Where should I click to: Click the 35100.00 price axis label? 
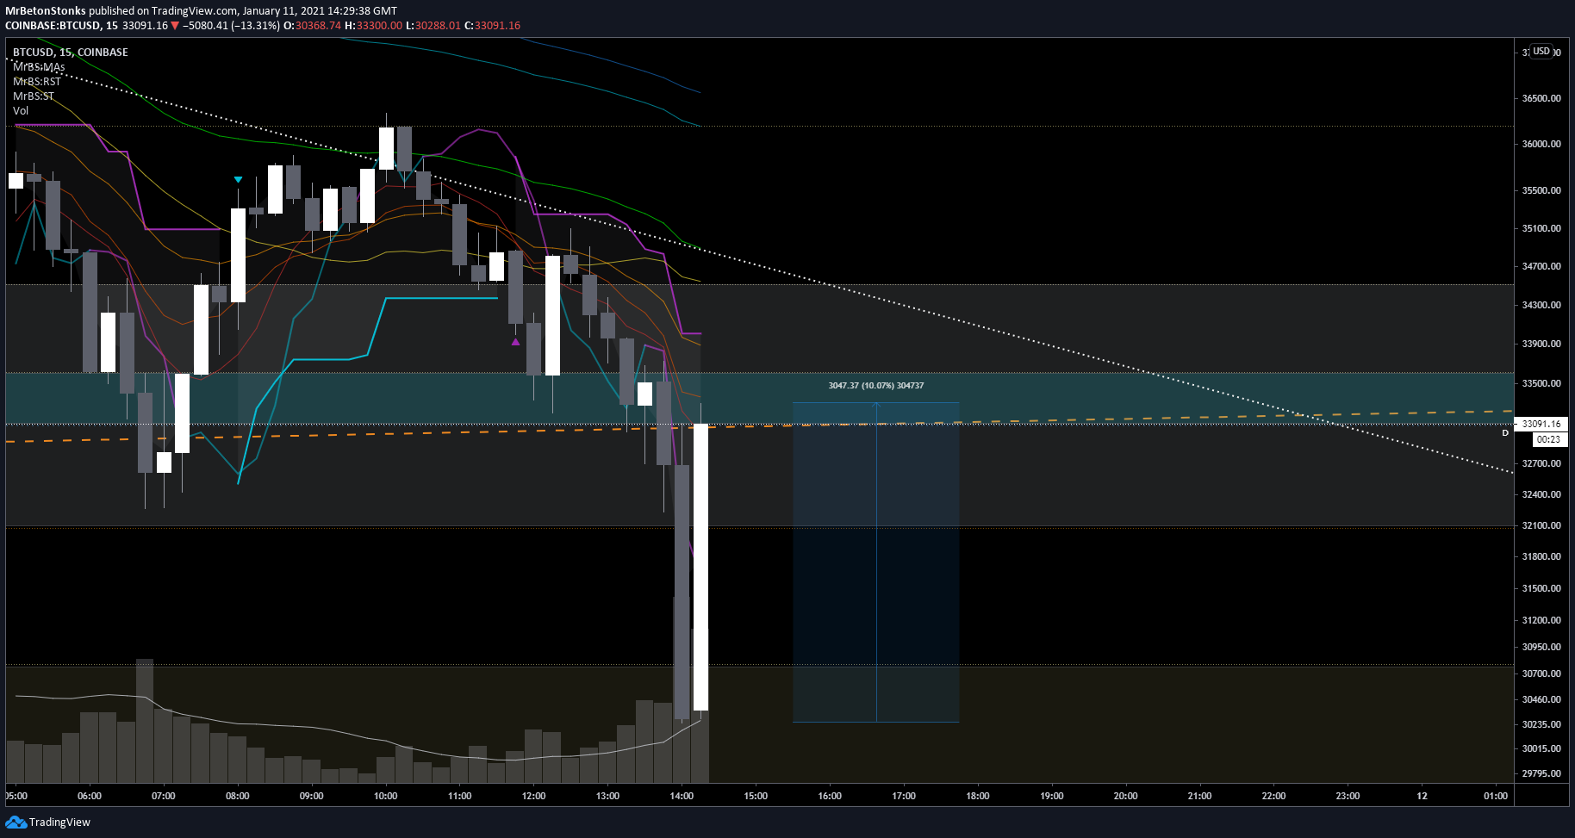pyautogui.click(x=1541, y=228)
